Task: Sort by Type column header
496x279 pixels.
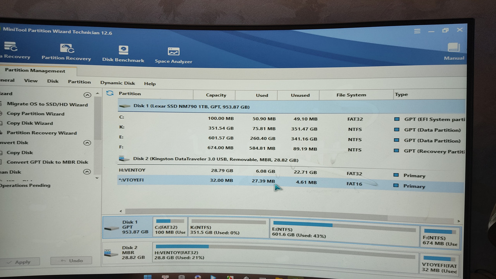Action: point(429,95)
